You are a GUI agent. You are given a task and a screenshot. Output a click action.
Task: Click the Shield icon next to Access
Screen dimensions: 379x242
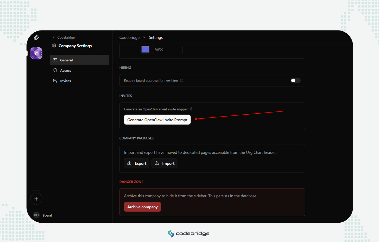pyautogui.click(x=55, y=70)
